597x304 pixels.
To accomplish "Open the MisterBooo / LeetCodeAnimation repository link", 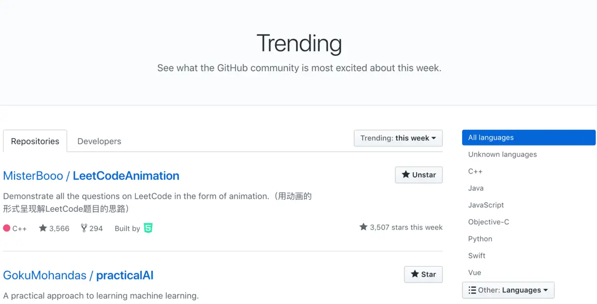I will [x=91, y=176].
